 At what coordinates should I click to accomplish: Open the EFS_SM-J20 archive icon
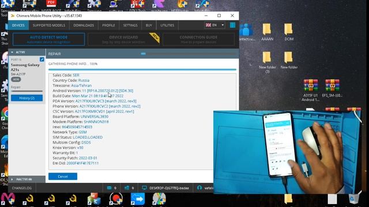[332, 88]
